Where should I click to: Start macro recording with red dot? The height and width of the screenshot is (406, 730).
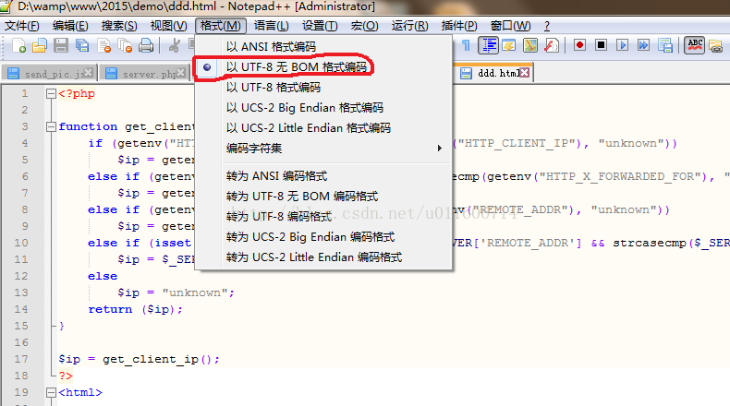(x=579, y=45)
